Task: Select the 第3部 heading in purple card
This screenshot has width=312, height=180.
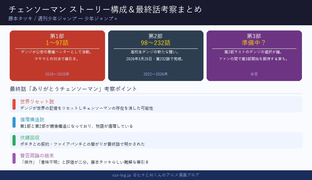Action: 254,36
